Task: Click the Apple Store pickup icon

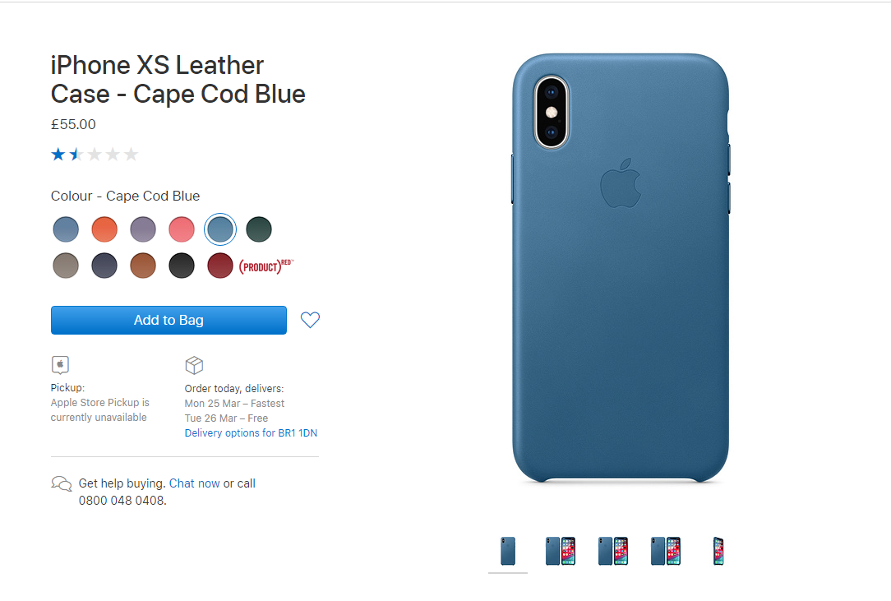Action: 60,364
